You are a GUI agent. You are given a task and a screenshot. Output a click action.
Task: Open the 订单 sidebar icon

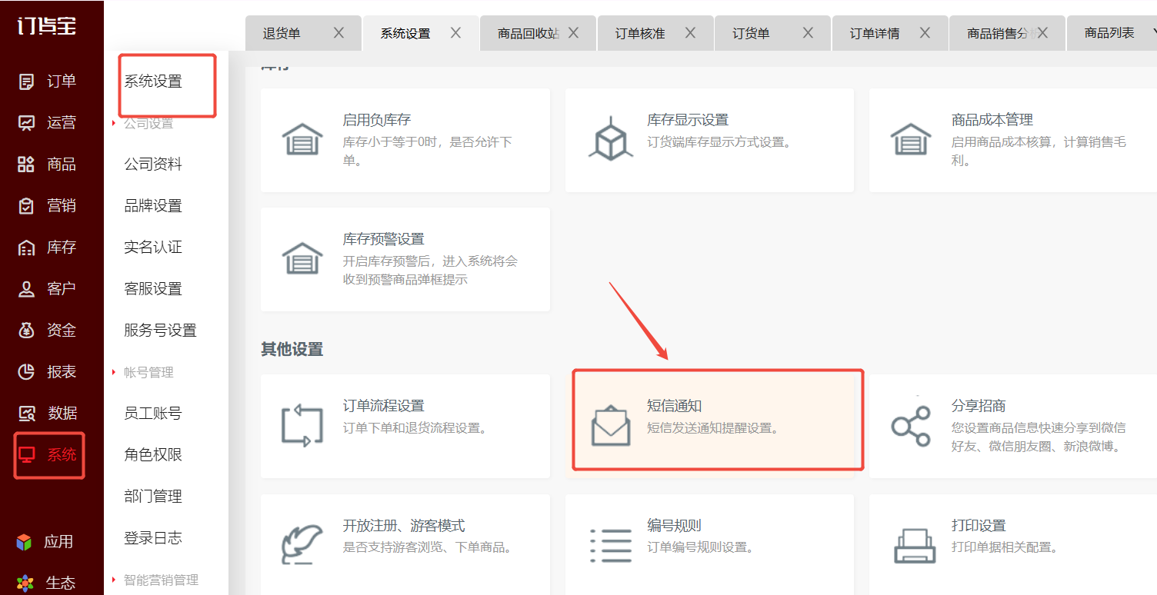27,81
